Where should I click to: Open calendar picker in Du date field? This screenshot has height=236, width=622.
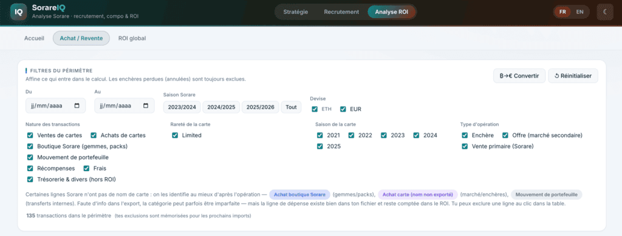pos(77,106)
